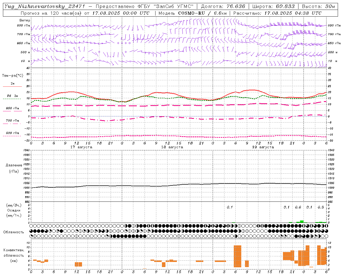Click the tallest green precipitation bar
Viewport: 342px width, 274px height.
click(x=302, y=222)
